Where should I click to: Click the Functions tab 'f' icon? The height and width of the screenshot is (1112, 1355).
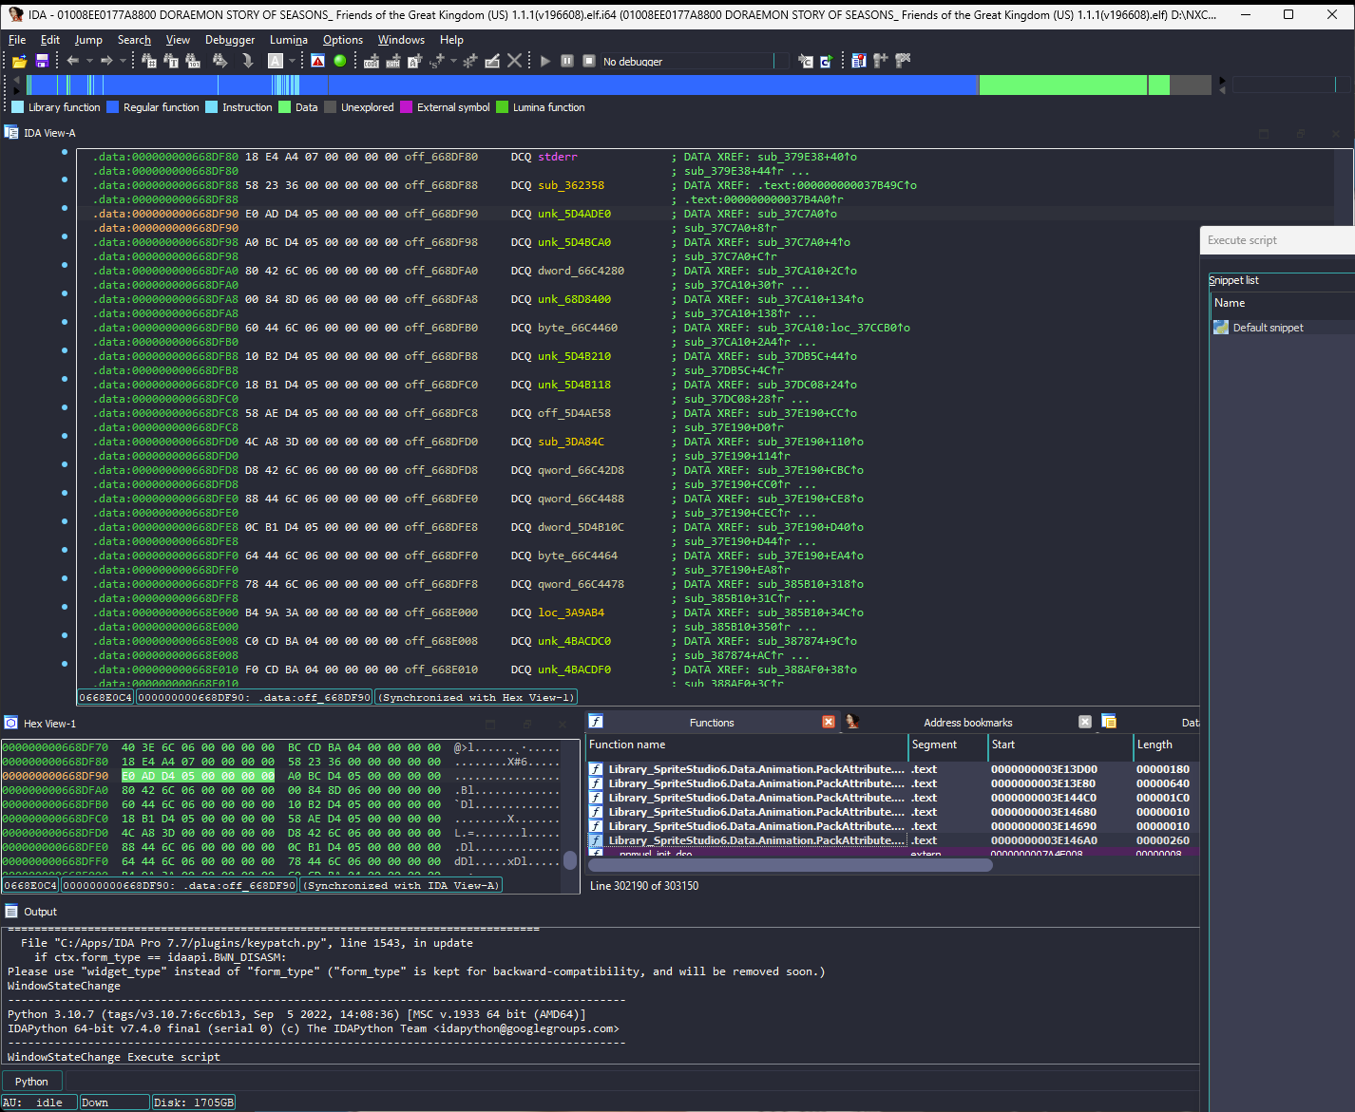(596, 722)
